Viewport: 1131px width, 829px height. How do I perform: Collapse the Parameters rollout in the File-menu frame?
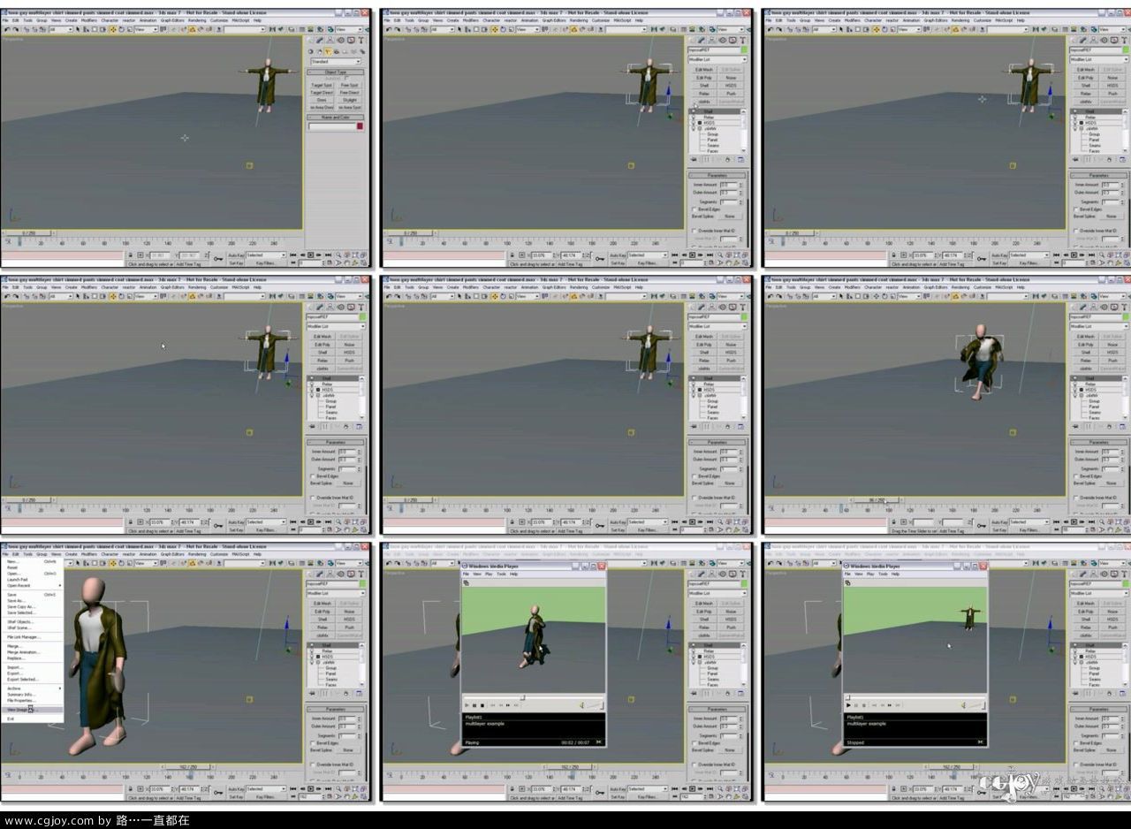(336, 710)
